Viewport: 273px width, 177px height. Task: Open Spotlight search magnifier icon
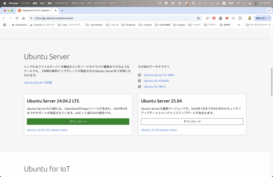pyautogui.click(x=244, y=3)
